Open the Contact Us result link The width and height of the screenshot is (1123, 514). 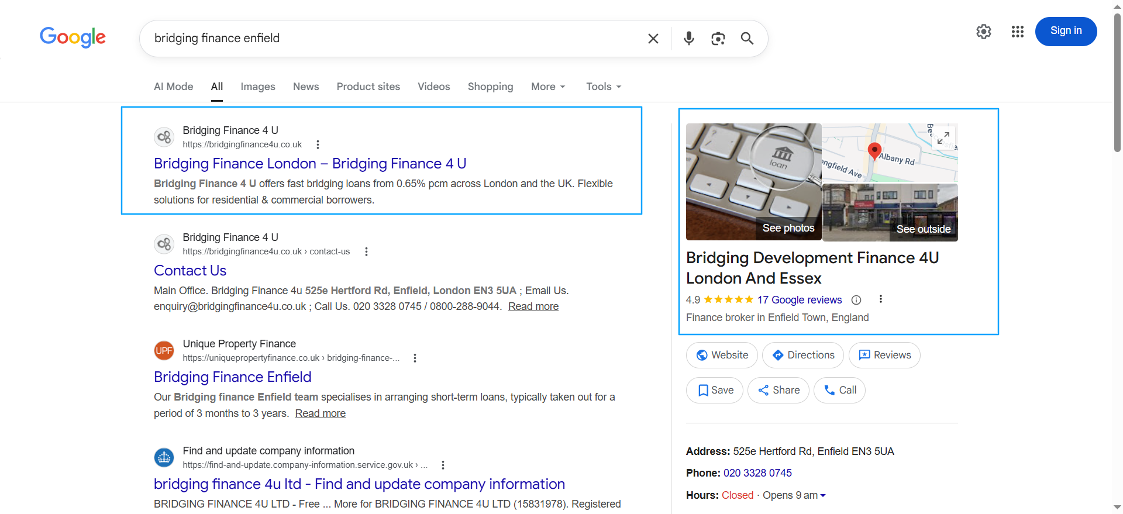[x=190, y=271]
